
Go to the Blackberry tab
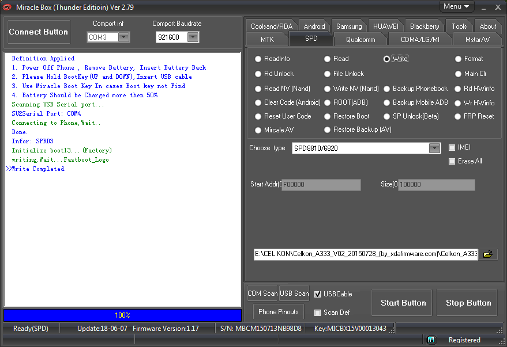coord(425,26)
